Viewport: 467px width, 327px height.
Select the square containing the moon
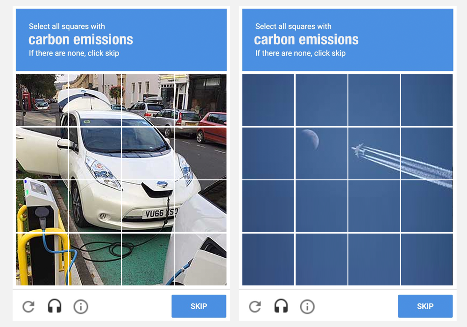[x=321, y=153]
